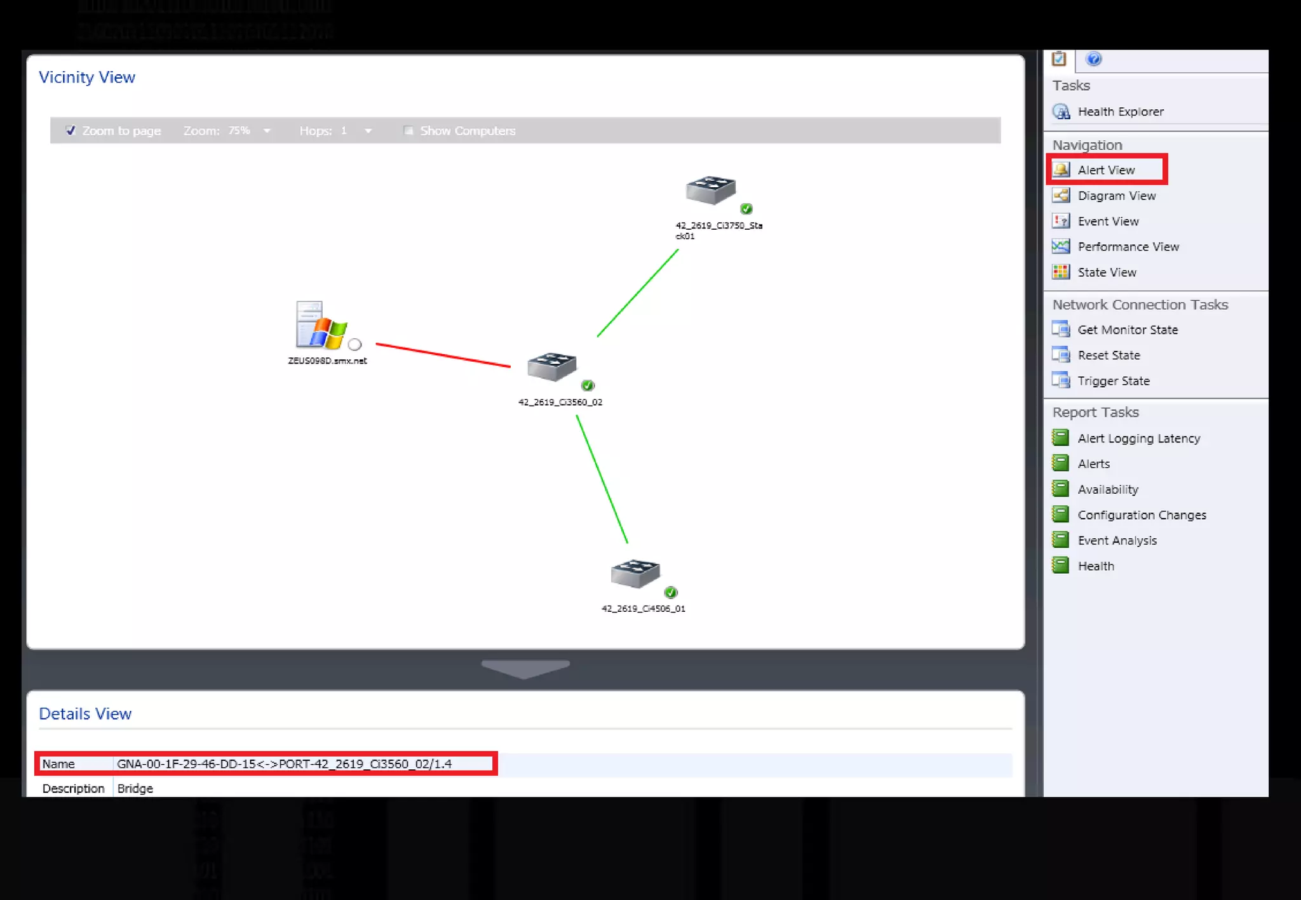Collapse the Vicinity View using arrow
This screenshot has width=1301, height=900.
pyautogui.click(x=525, y=668)
